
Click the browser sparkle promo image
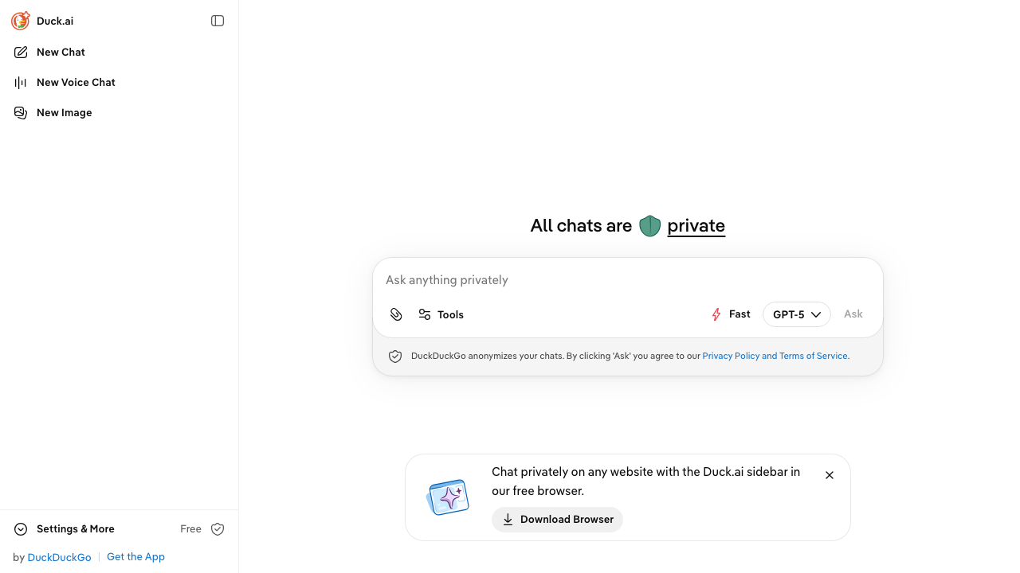[448, 497]
